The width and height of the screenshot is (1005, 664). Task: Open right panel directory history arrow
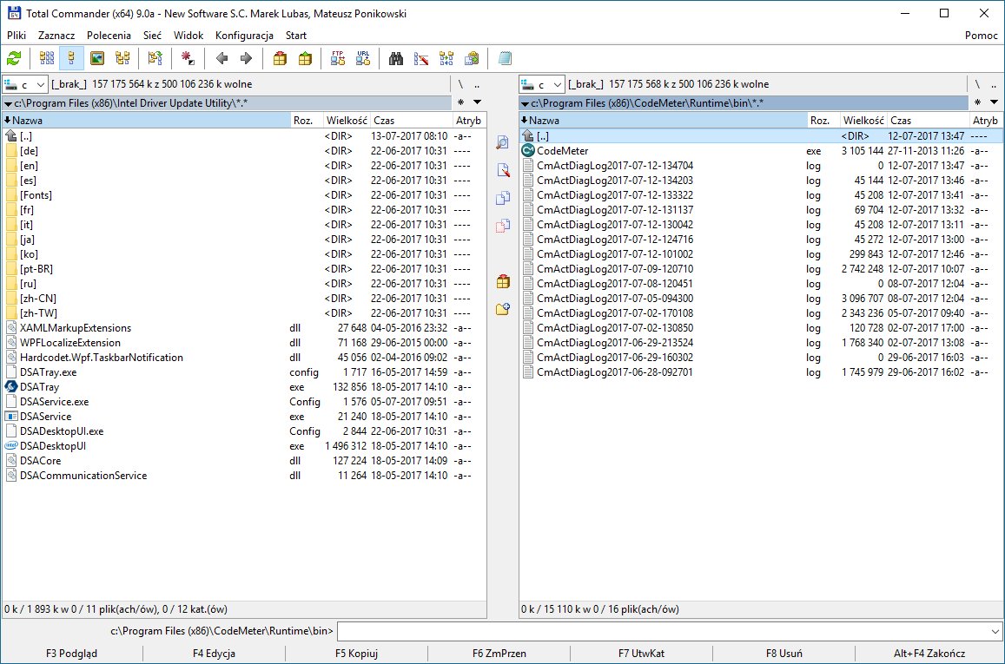pyautogui.click(x=994, y=102)
